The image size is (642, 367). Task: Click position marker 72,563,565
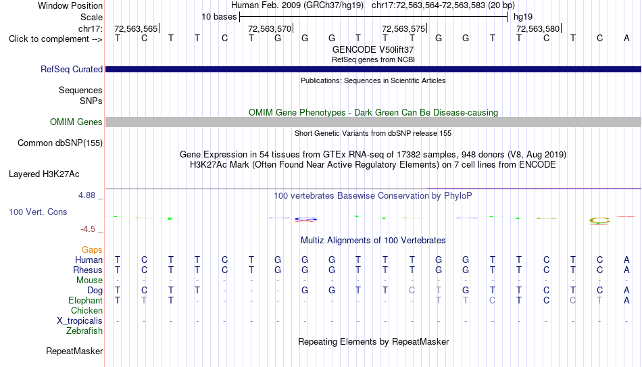(137, 28)
